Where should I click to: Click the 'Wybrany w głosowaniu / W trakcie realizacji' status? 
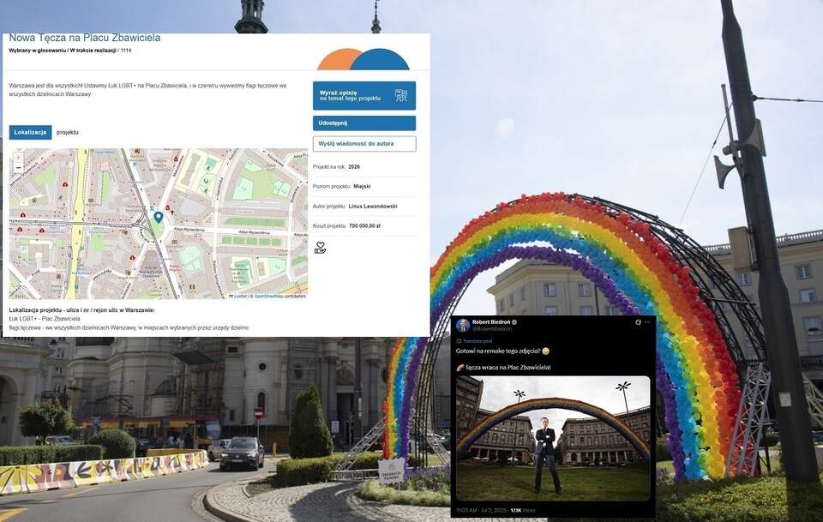coord(63,51)
